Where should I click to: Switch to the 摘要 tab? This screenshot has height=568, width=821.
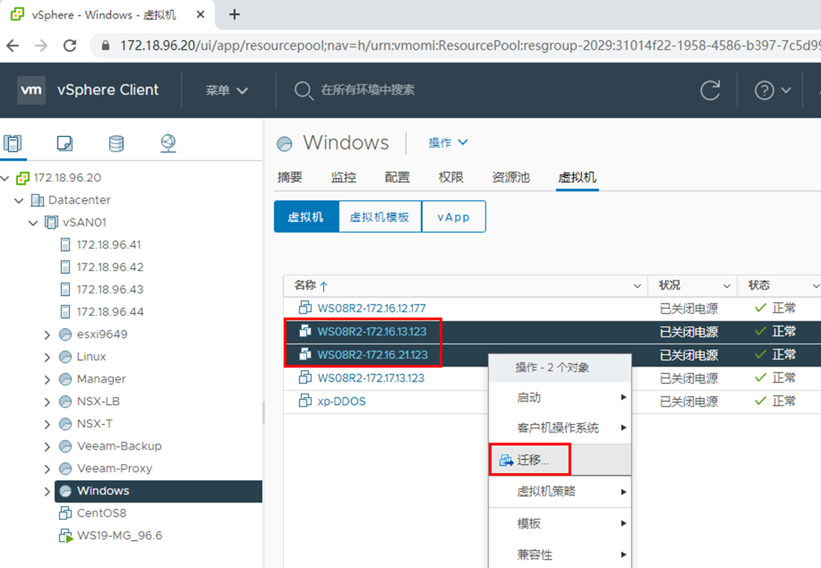click(x=290, y=177)
